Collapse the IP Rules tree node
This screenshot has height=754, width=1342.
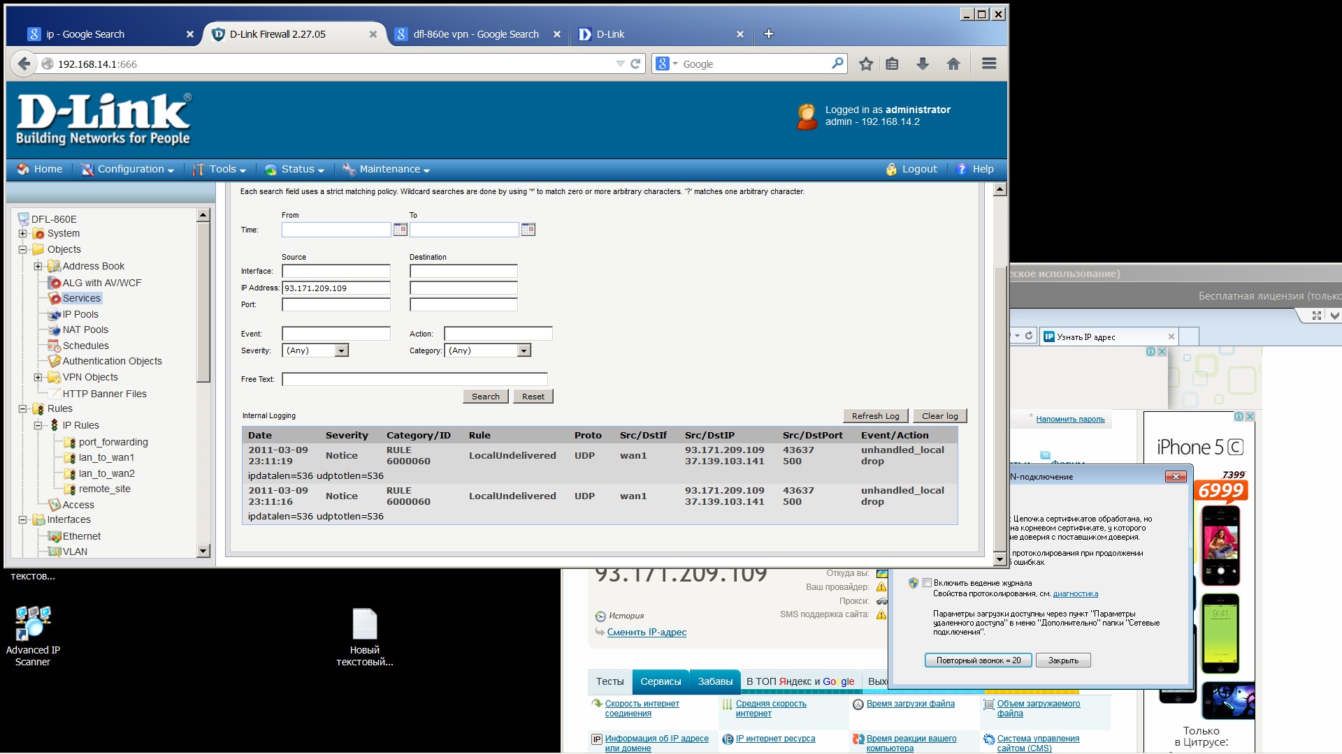point(38,425)
